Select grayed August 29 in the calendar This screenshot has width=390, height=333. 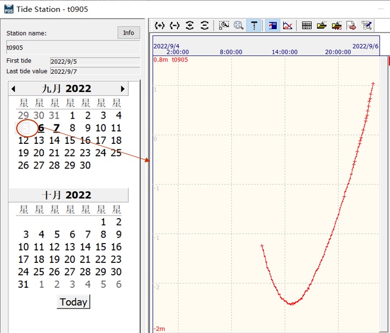[x=23, y=115]
